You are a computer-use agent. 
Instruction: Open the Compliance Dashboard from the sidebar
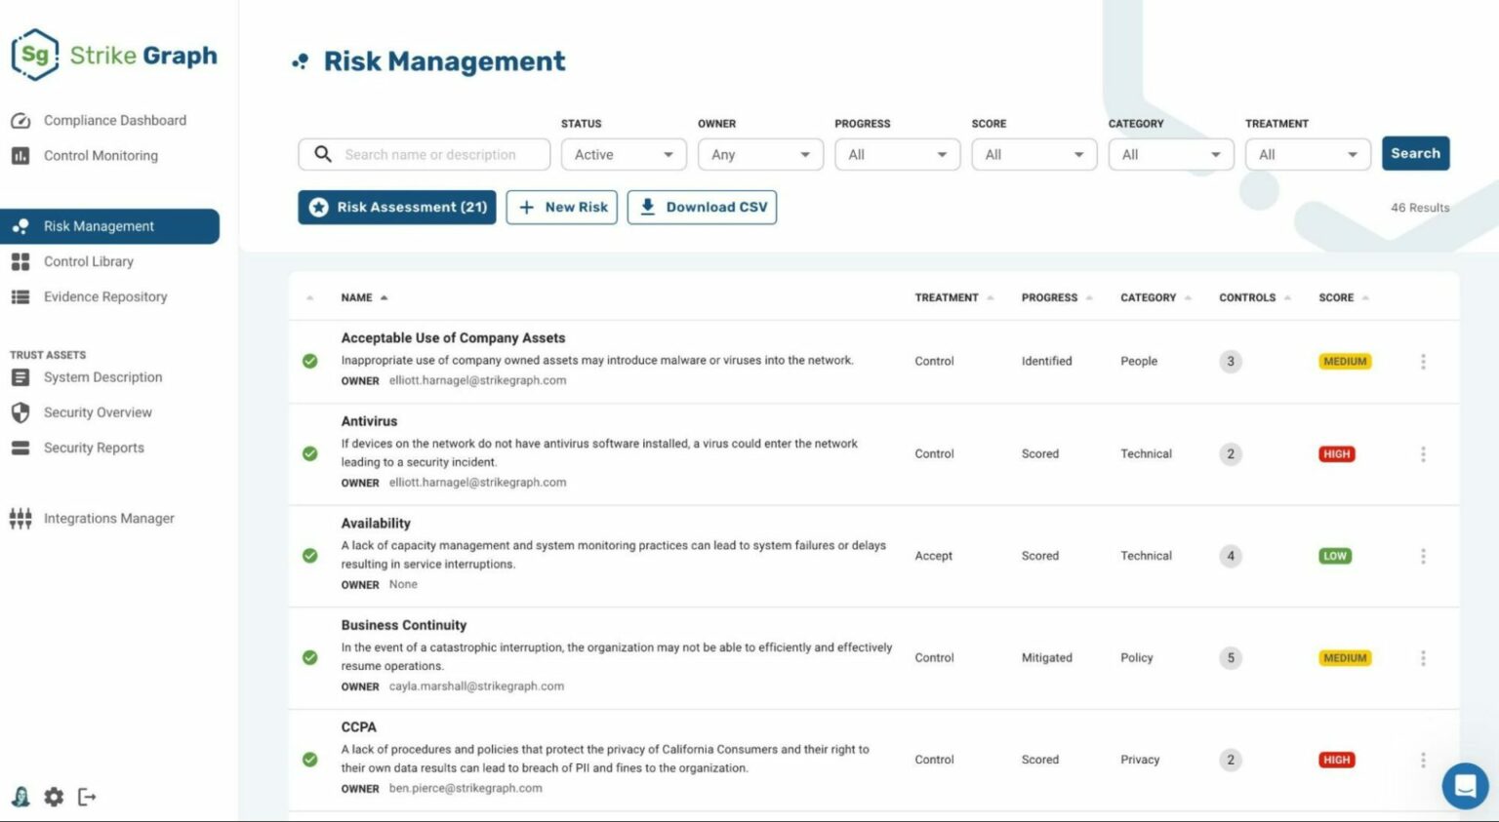113,120
